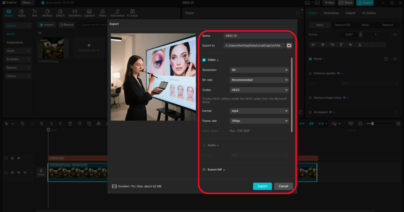The image size is (404, 212).
Task: Click the Rotate value stepper arrows
Action: pos(361,35)
